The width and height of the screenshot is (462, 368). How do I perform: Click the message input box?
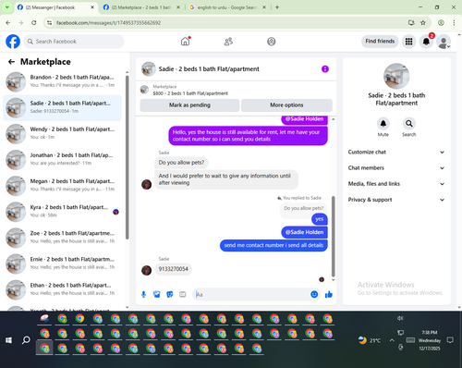tap(251, 294)
